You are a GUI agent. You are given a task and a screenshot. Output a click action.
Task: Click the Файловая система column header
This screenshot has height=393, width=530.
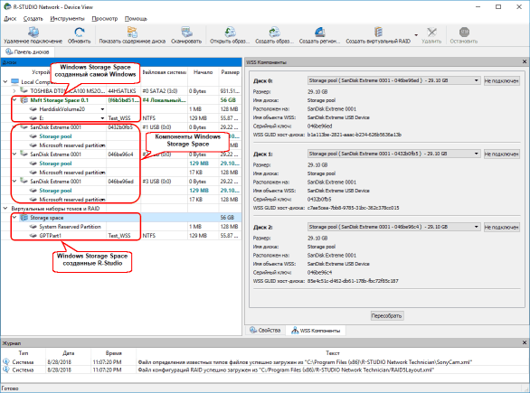[x=164, y=72]
